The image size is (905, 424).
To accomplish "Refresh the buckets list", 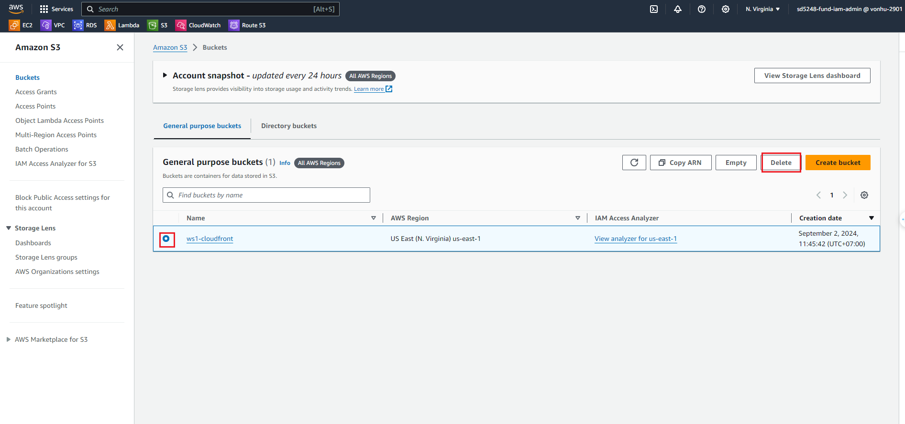I will click(634, 163).
